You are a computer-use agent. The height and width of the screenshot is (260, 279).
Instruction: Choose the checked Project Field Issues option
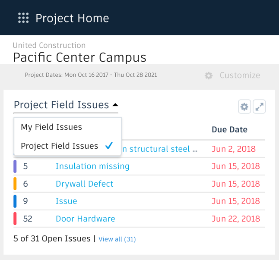67,146
